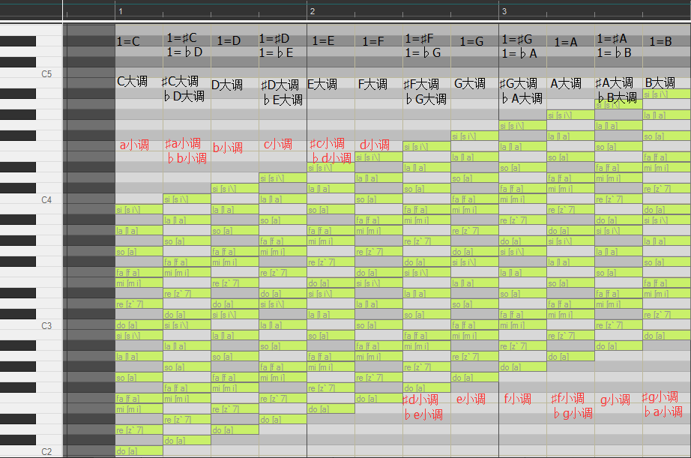
Task: Click the "1=♭A" key label
Action: [519, 54]
